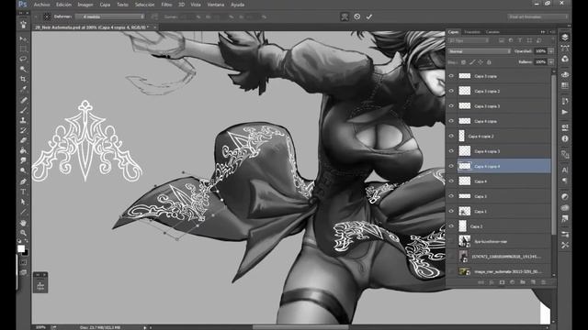
Task: Toggle visibility of Capa 4 copia 4
Action: 451,166
